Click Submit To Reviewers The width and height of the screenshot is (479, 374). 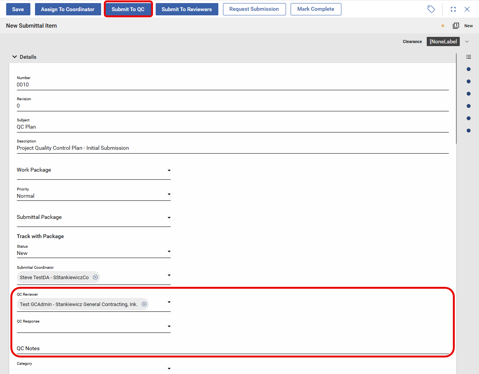click(x=186, y=9)
